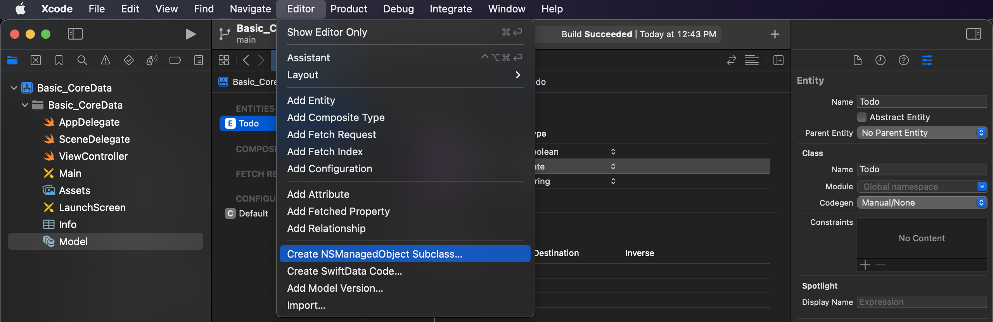
Task: Toggle the inspector panel icon
Action: tap(974, 34)
